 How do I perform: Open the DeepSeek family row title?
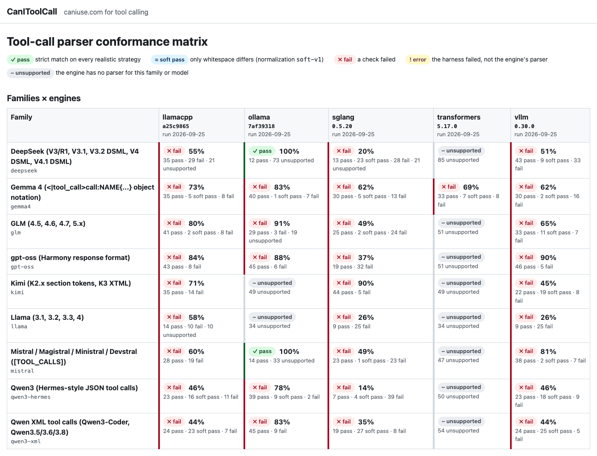[x=75, y=156]
